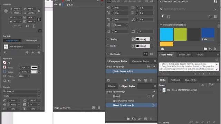Image resolution: width=221 pixels, height=124 pixels.
Task: Open the Segoe UI font family dropdown
Action: click(39, 91)
